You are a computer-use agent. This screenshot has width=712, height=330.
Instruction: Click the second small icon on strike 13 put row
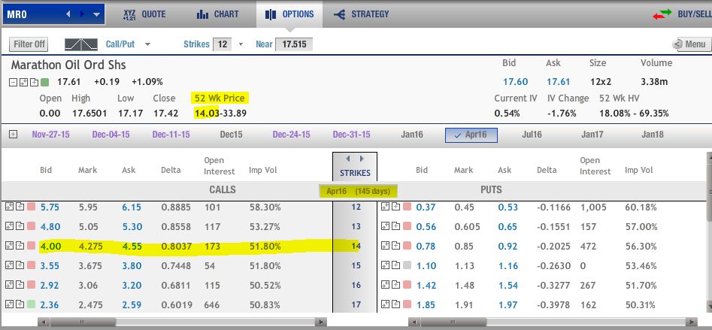click(395, 226)
